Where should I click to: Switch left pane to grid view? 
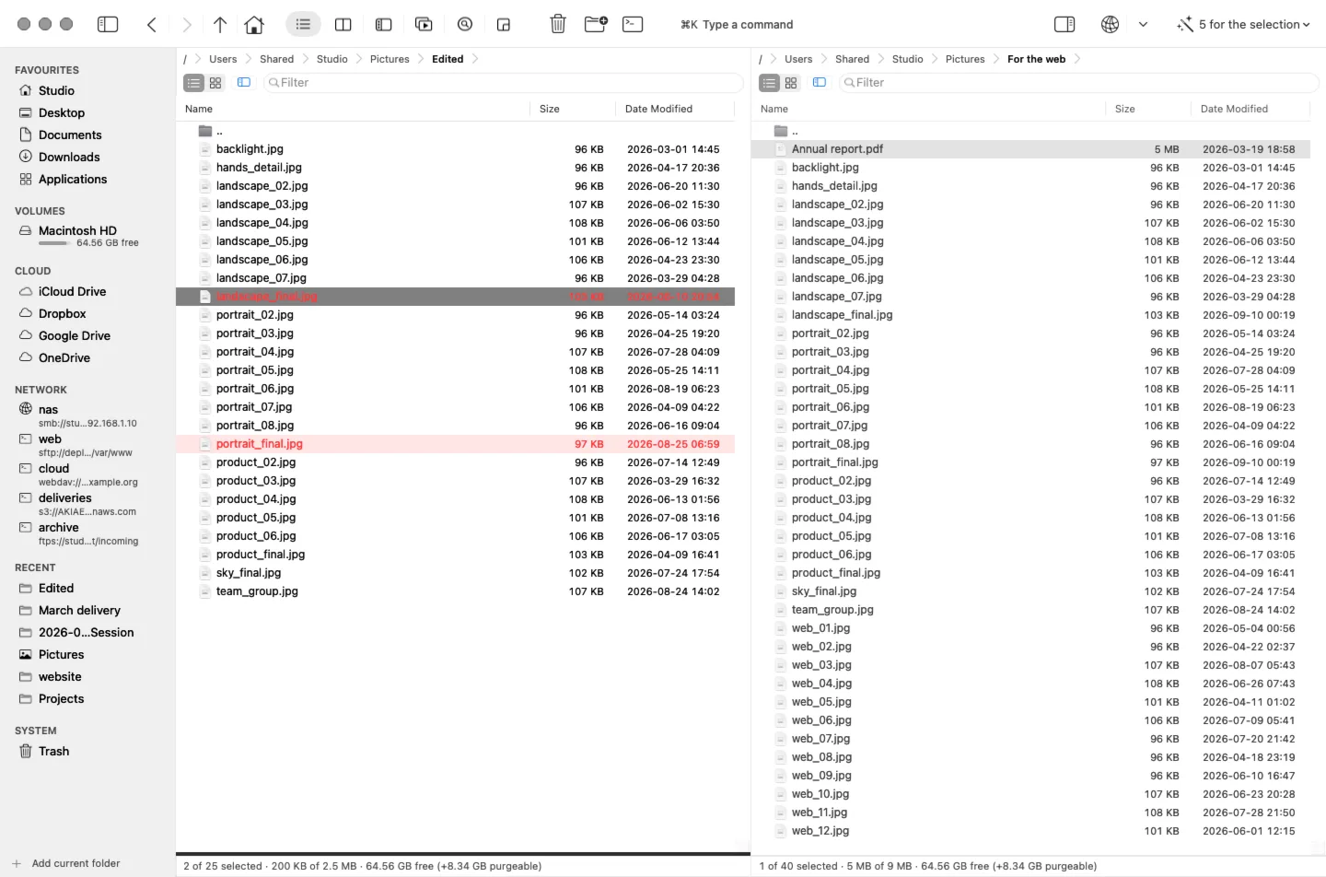(x=215, y=83)
